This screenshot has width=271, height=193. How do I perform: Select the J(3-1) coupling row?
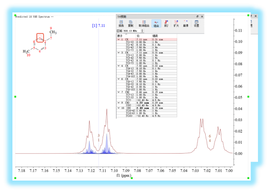pos(147,55)
